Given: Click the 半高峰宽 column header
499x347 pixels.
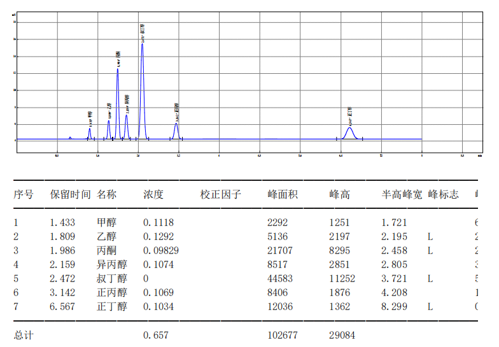Looking at the screenshot, I should [x=401, y=194].
